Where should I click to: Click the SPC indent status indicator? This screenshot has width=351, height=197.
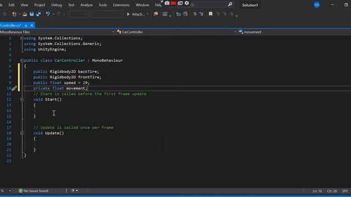pos(345,191)
